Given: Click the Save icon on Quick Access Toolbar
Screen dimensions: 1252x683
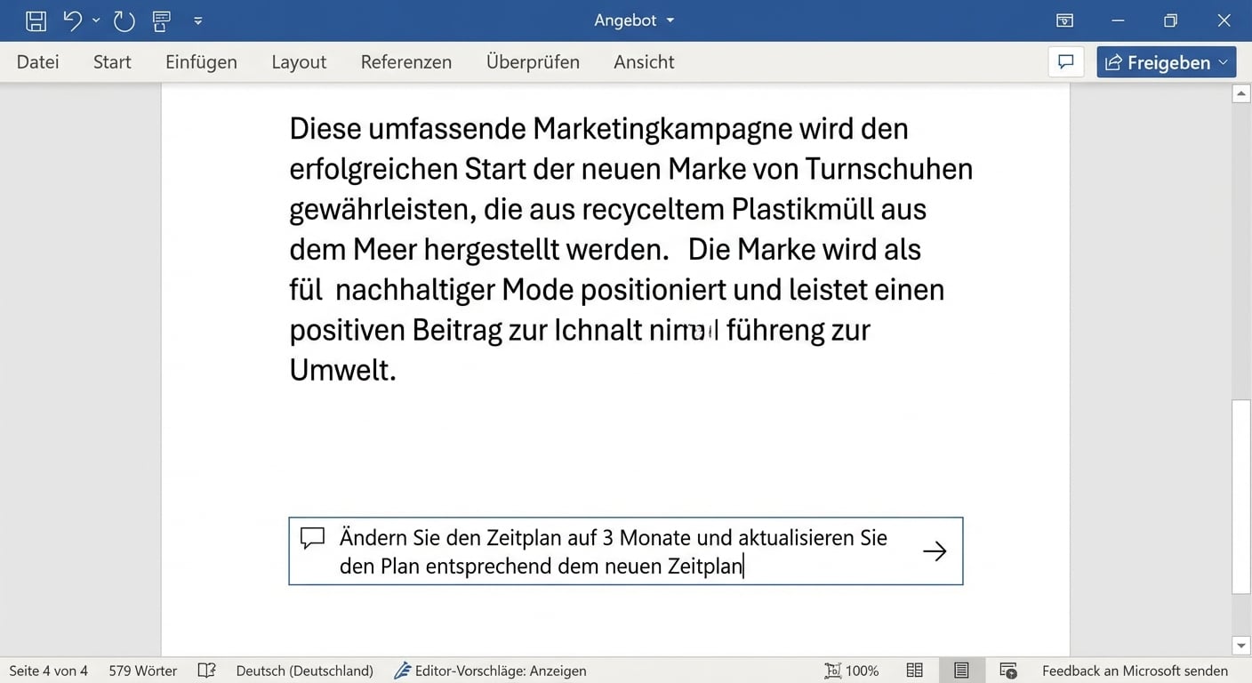Looking at the screenshot, I should (36, 20).
